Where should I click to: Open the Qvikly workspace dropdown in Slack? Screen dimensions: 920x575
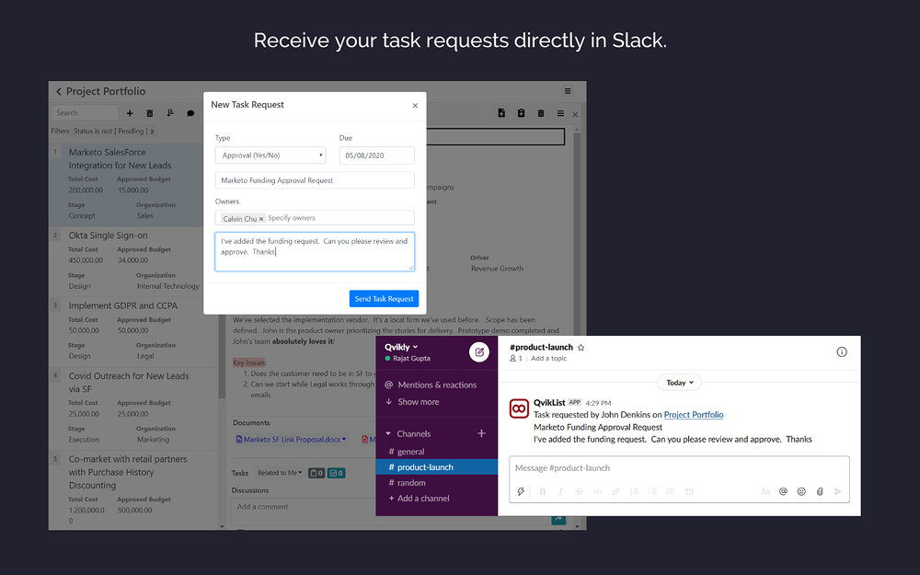pyautogui.click(x=401, y=348)
